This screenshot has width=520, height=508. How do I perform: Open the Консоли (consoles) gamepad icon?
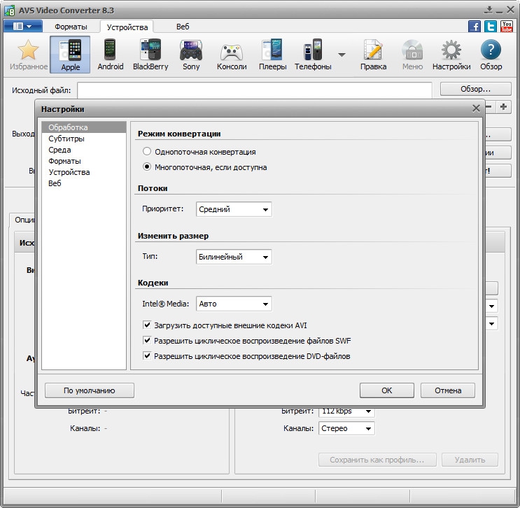[x=232, y=54]
